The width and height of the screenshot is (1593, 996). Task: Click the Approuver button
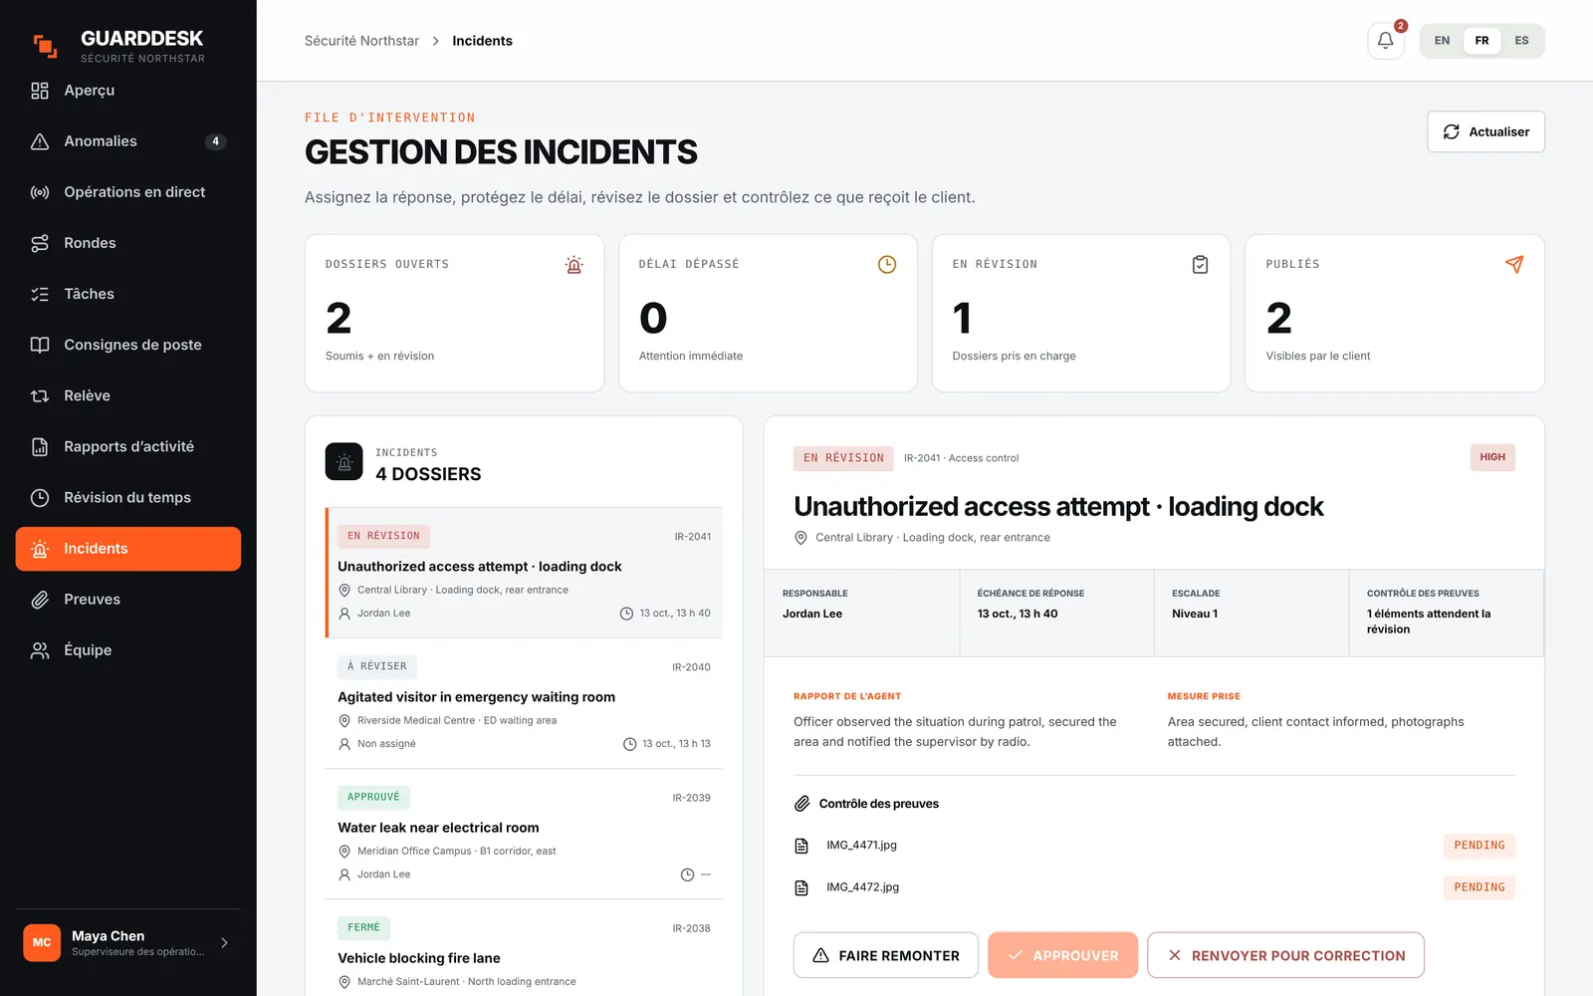pyautogui.click(x=1062, y=955)
